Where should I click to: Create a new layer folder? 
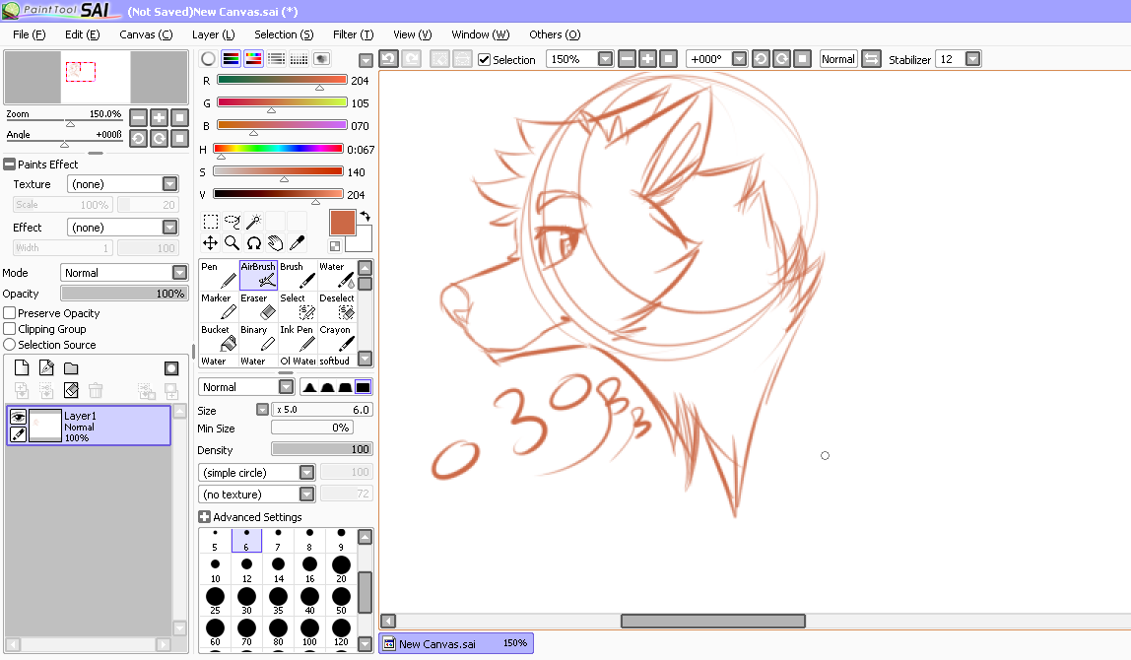71,367
